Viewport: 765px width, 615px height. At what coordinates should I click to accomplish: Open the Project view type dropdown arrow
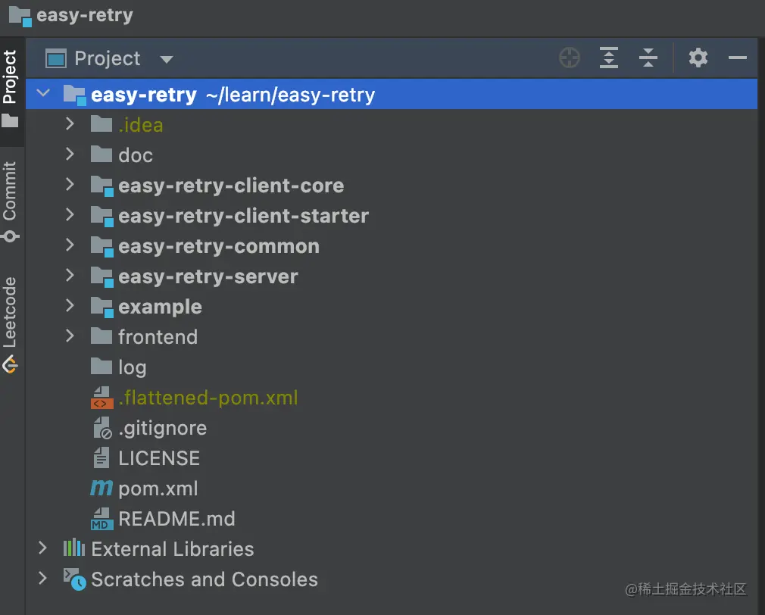167,60
